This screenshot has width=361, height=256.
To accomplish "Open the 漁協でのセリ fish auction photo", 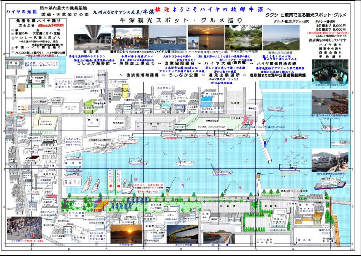I will (130, 37).
